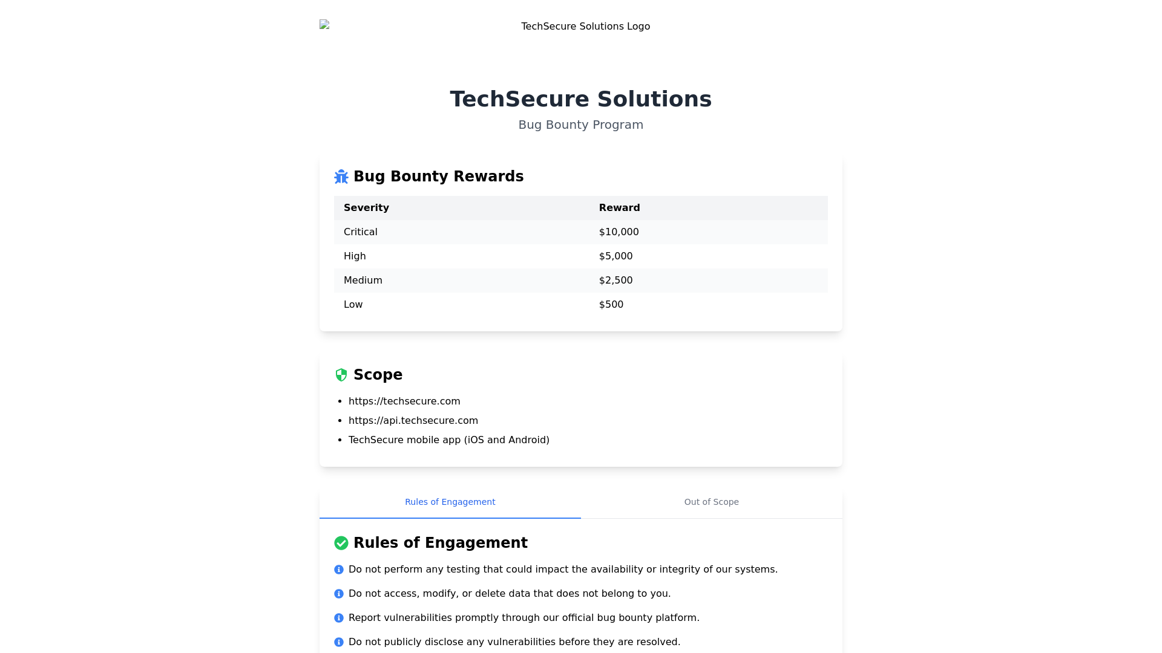Click info icon next to availability testing rule

339,570
